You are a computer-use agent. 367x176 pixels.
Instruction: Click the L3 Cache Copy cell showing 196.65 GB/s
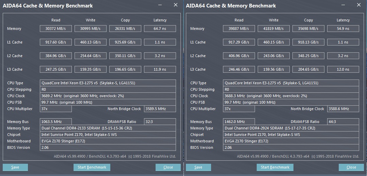click(x=125, y=69)
